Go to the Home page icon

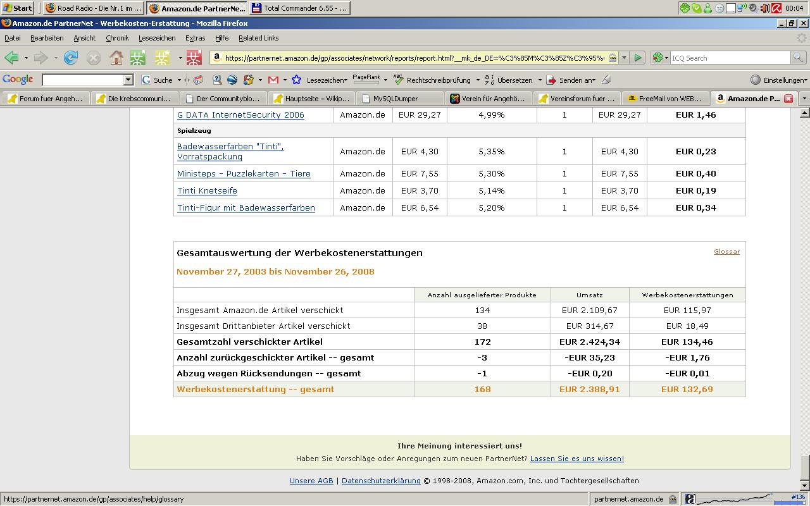(116, 58)
